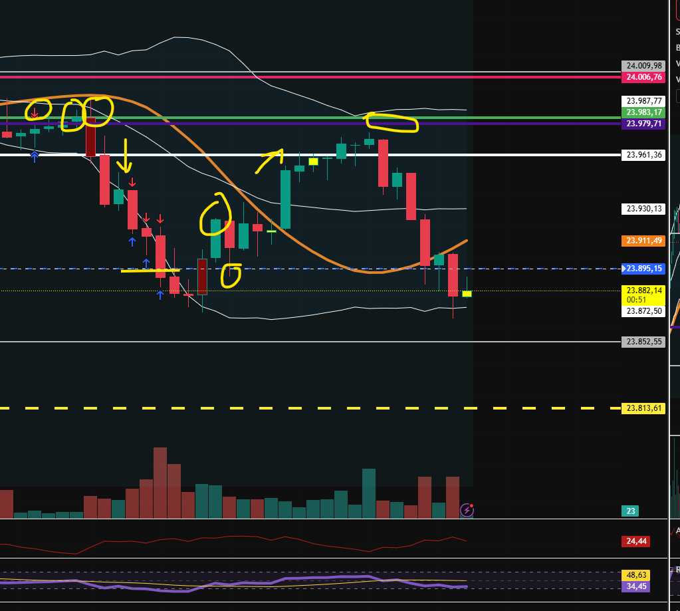Screen dimensions: 680x611
Task: Select the purple indicator value 34,45
Action: (636, 586)
